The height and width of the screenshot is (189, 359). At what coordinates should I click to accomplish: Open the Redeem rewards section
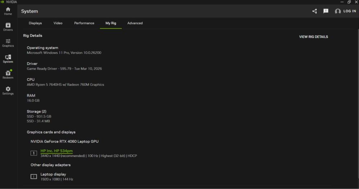tap(8, 75)
